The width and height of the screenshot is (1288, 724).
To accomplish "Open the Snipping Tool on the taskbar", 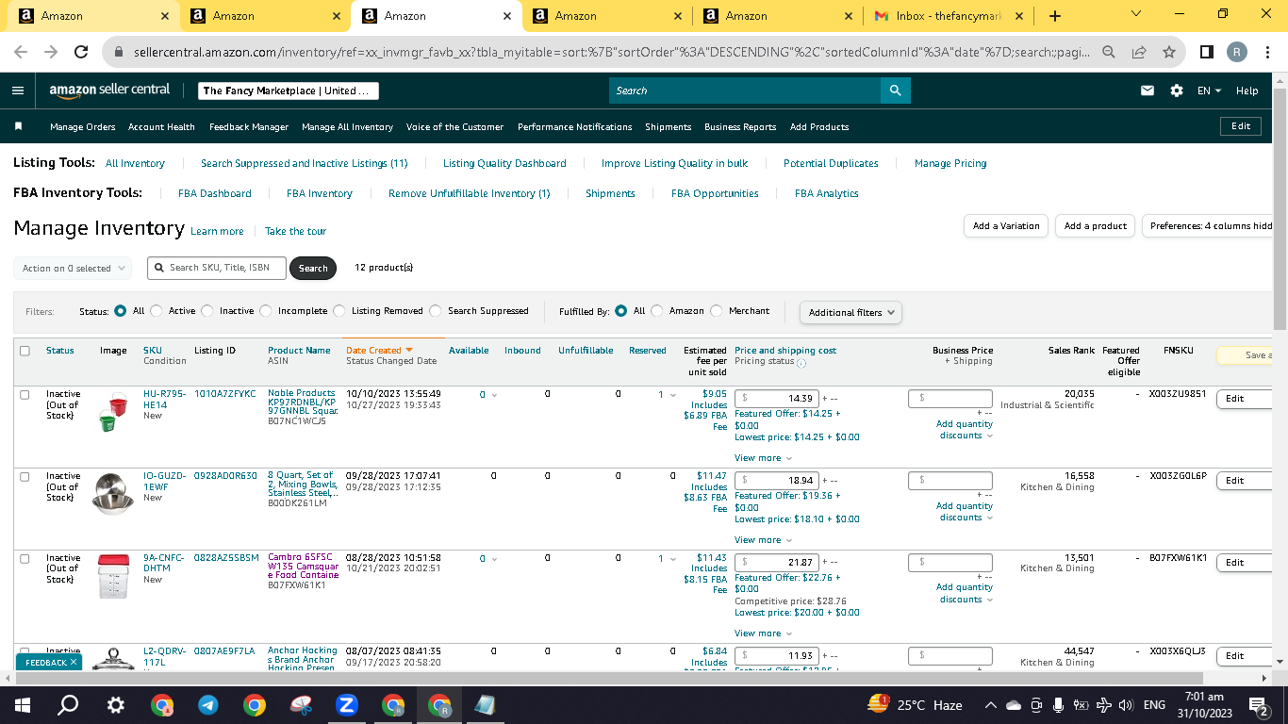I will click(301, 704).
